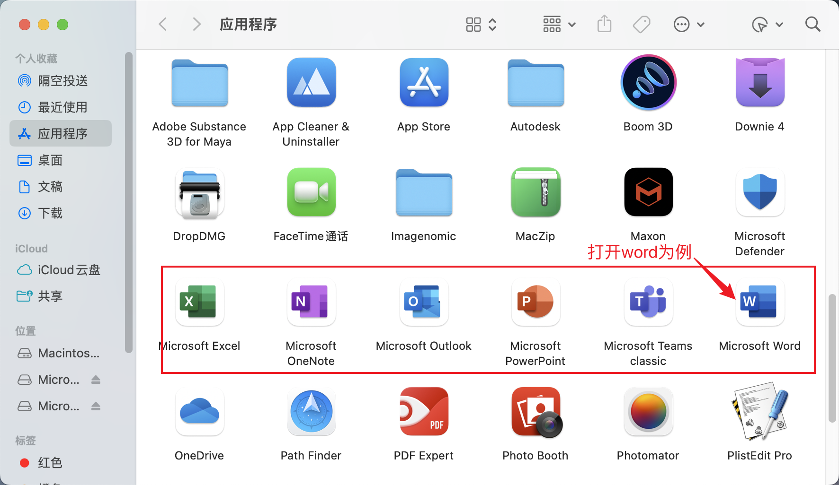
Task: Click the 'Microsoft PowerPoint' label text
Action: [x=536, y=354]
